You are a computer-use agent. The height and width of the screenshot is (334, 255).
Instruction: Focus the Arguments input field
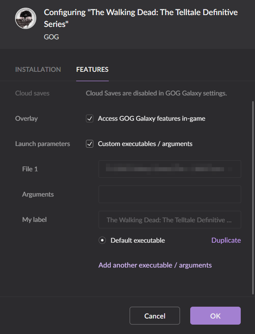click(169, 194)
